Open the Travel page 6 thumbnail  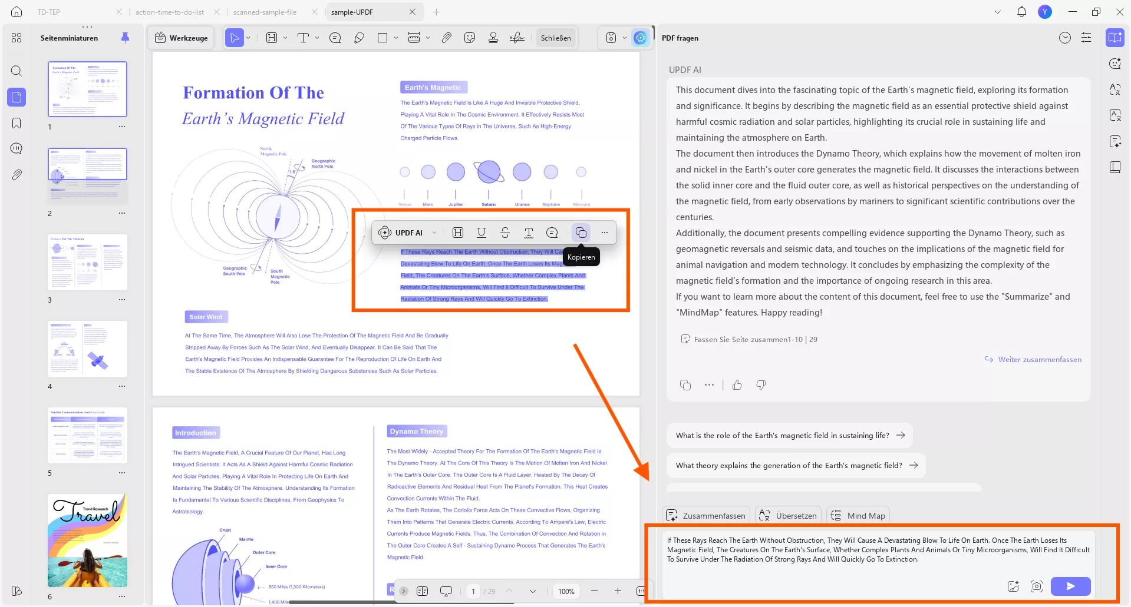[87, 540]
